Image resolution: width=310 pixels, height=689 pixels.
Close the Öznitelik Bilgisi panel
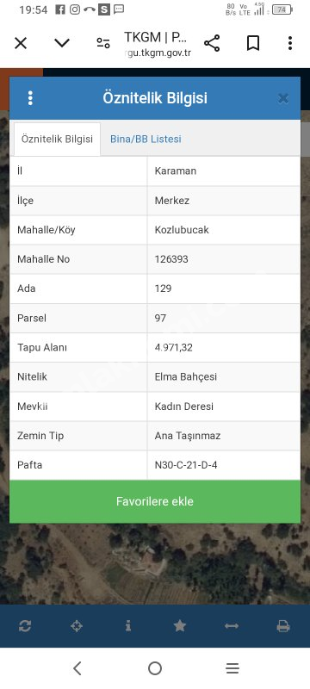tap(283, 98)
